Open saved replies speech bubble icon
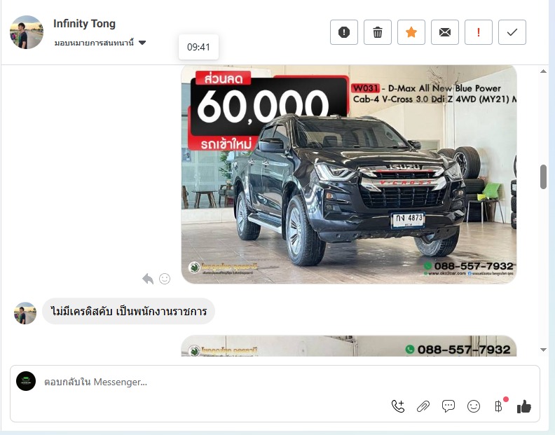 coord(448,406)
